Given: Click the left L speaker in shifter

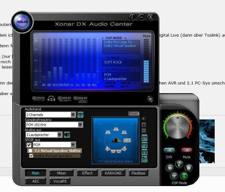Looking at the screenshot, I should click(108, 132).
